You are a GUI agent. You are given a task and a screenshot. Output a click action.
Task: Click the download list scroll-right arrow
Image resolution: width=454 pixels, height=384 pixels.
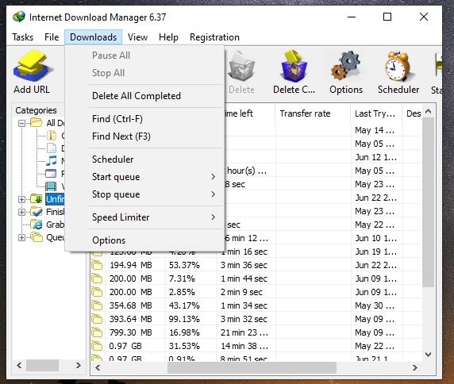pos(415,368)
